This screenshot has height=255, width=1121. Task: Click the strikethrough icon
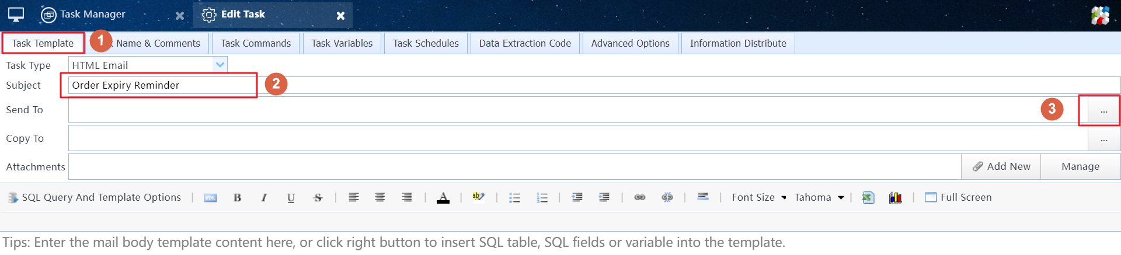click(318, 198)
